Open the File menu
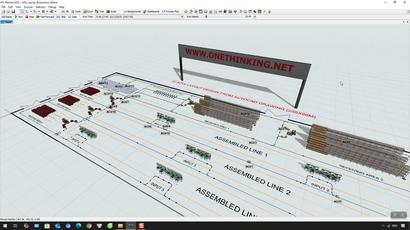410x230 pixels. [x=3, y=7]
